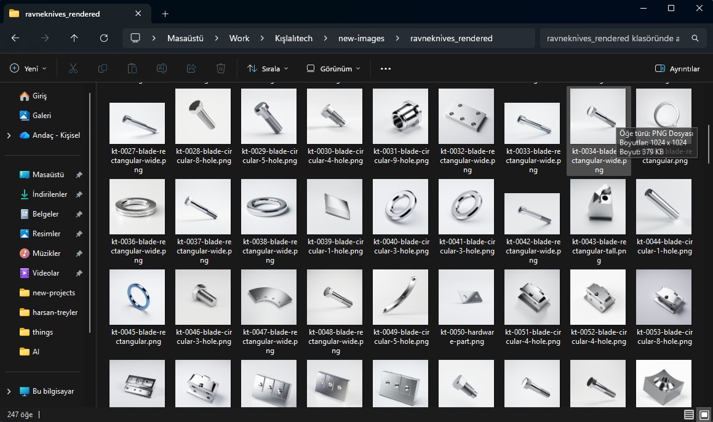This screenshot has width=713, height=422.
Task: Open the See more three-dots menu
Action: click(386, 69)
